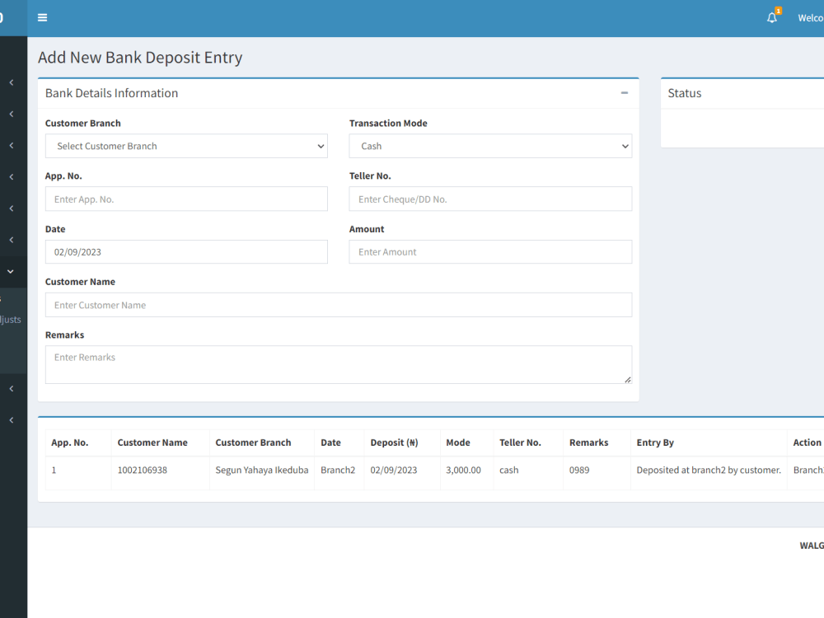824x618 pixels.
Task: Toggle the sidebar hamburger menu
Action: (43, 18)
